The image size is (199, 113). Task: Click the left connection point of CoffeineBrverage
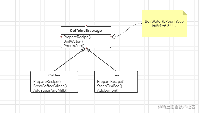coord(61,37)
